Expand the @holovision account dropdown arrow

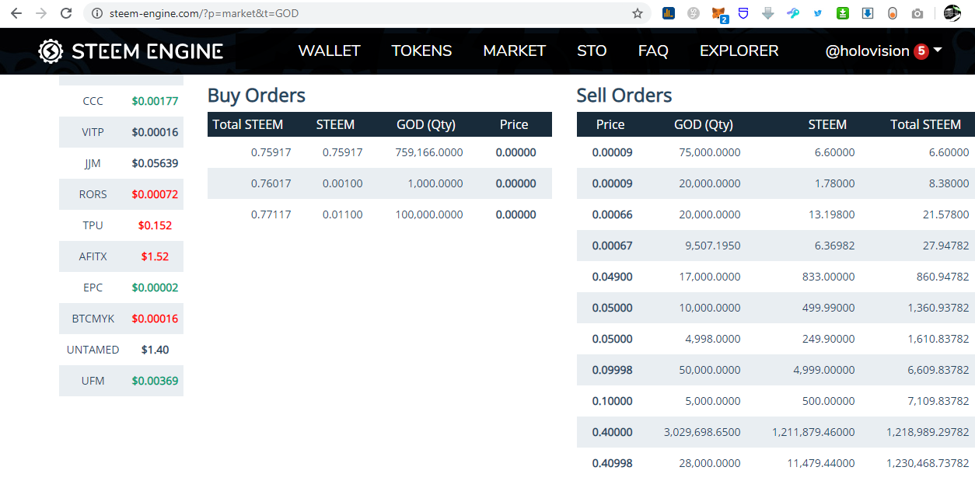pos(938,50)
